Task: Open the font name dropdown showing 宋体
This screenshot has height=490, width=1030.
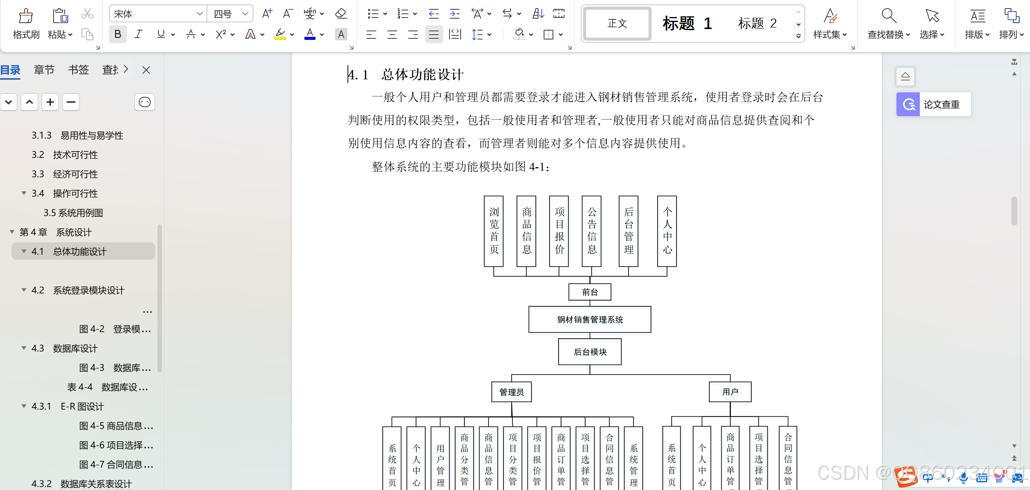Action: pyautogui.click(x=199, y=14)
